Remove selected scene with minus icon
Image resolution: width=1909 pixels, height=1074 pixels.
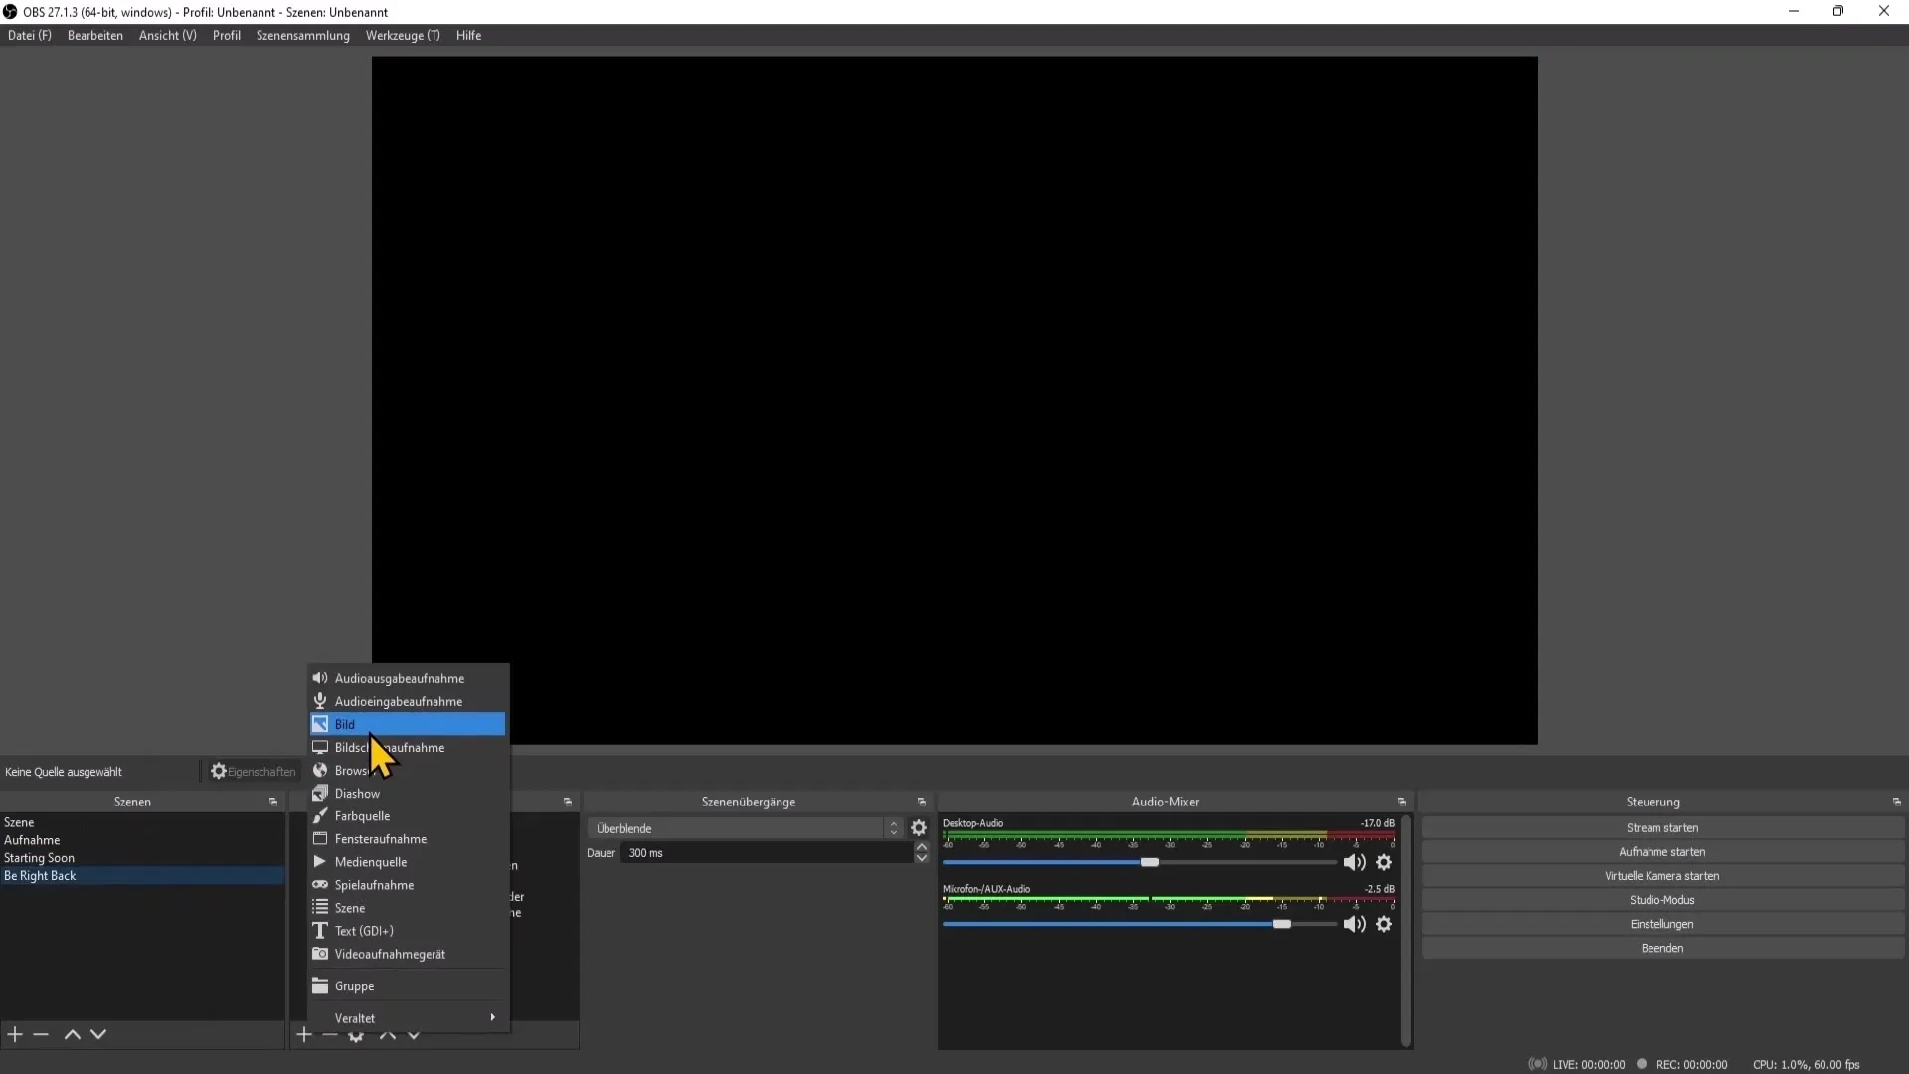pos(41,1034)
